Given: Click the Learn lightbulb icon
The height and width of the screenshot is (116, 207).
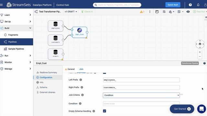Looking at the screenshot, I should (x=2, y=15).
